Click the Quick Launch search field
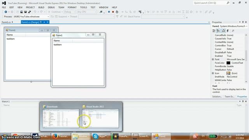The width and height of the screenshot is (249, 140). point(210,3)
